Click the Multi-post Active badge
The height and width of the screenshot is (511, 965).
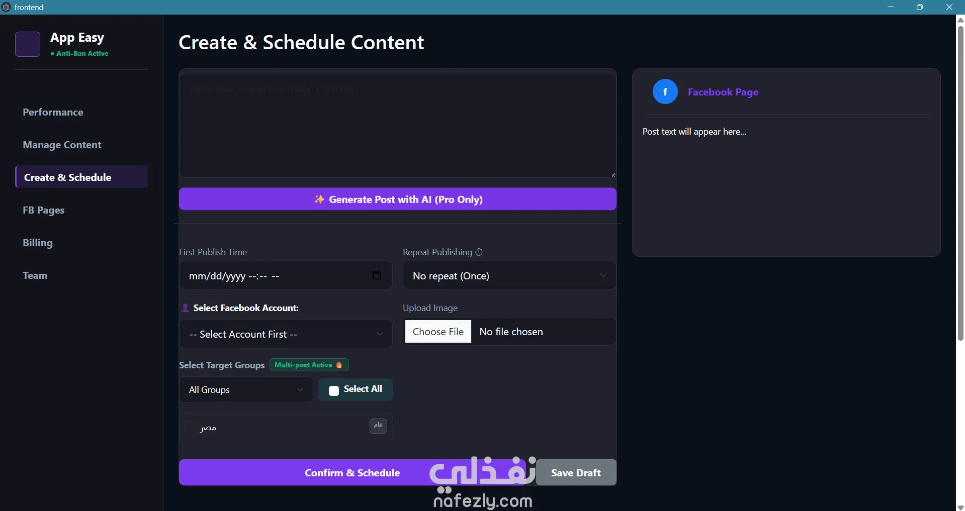(309, 365)
